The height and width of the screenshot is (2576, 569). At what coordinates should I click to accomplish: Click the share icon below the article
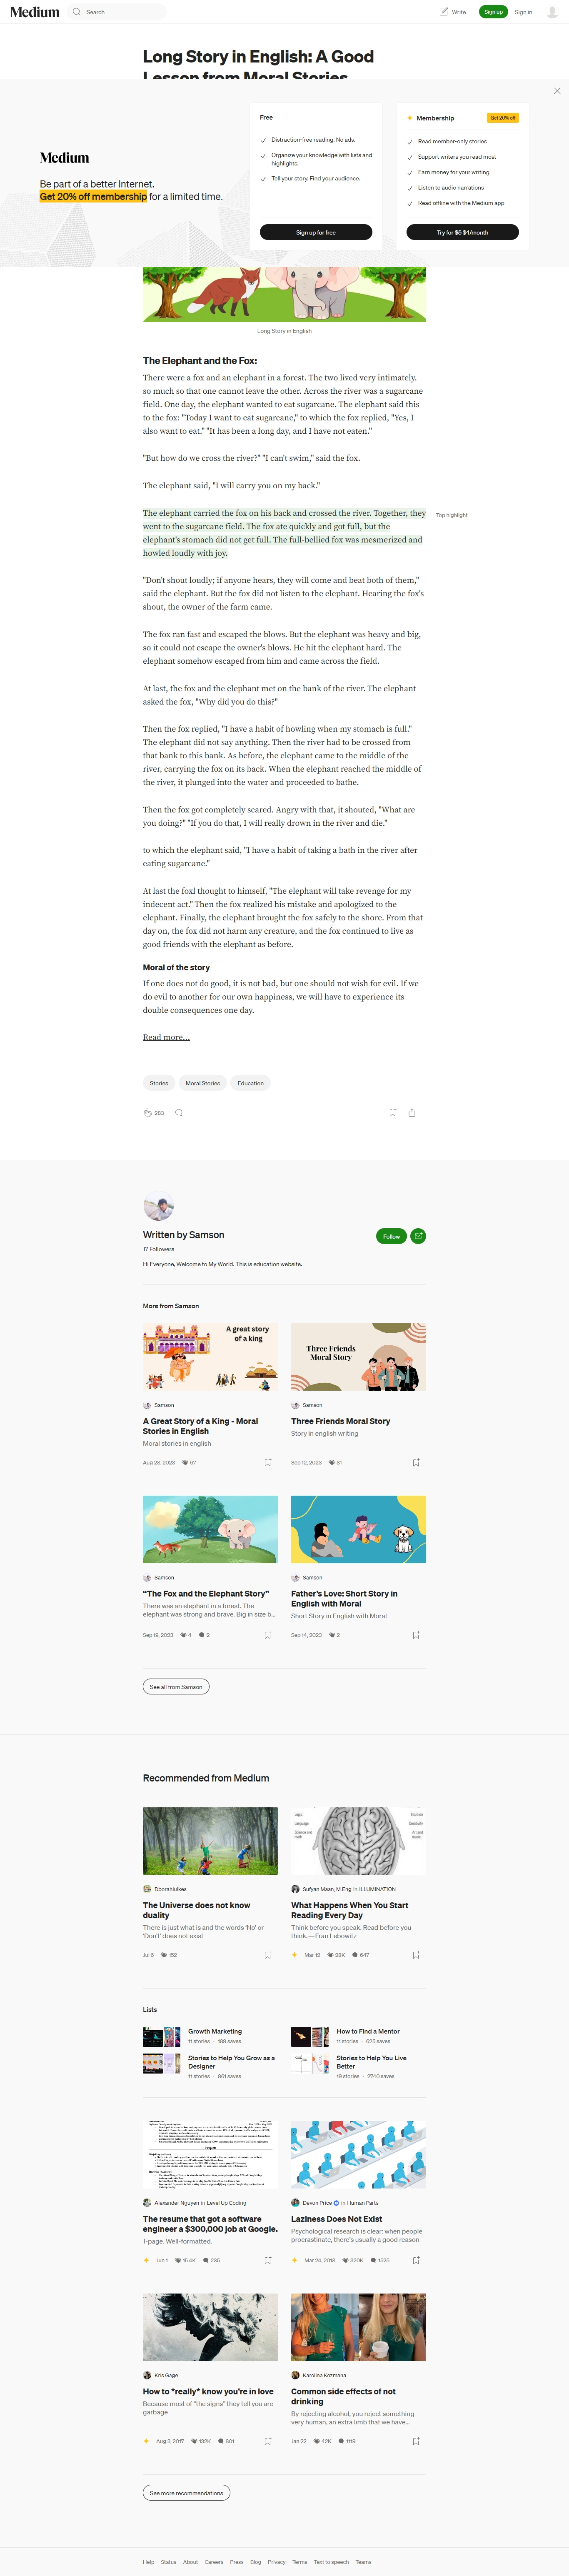pyautogui.click(x=412, y=1112)
